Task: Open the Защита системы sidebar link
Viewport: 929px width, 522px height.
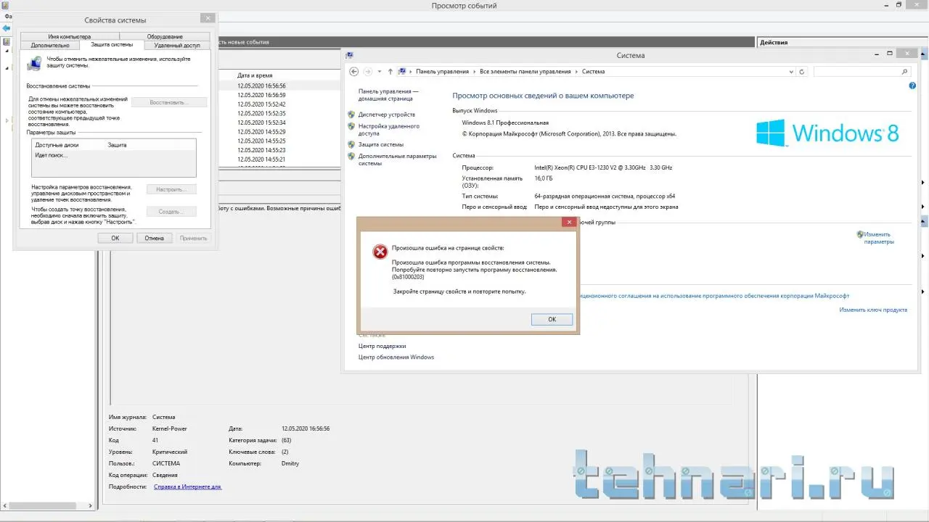Action: click(x=381, y=144)
